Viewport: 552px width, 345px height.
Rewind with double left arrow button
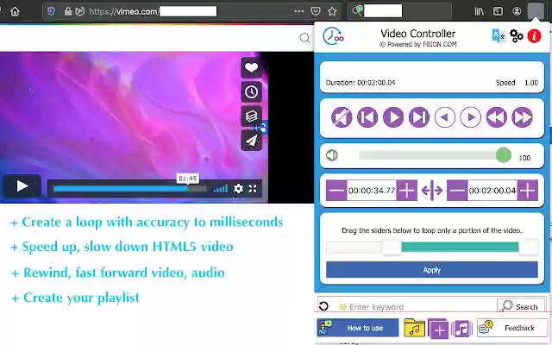[497, 117]
